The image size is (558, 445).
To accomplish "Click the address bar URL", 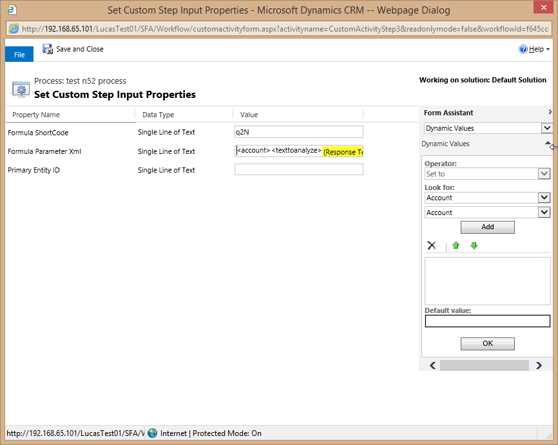I will [x=285, y=29].
